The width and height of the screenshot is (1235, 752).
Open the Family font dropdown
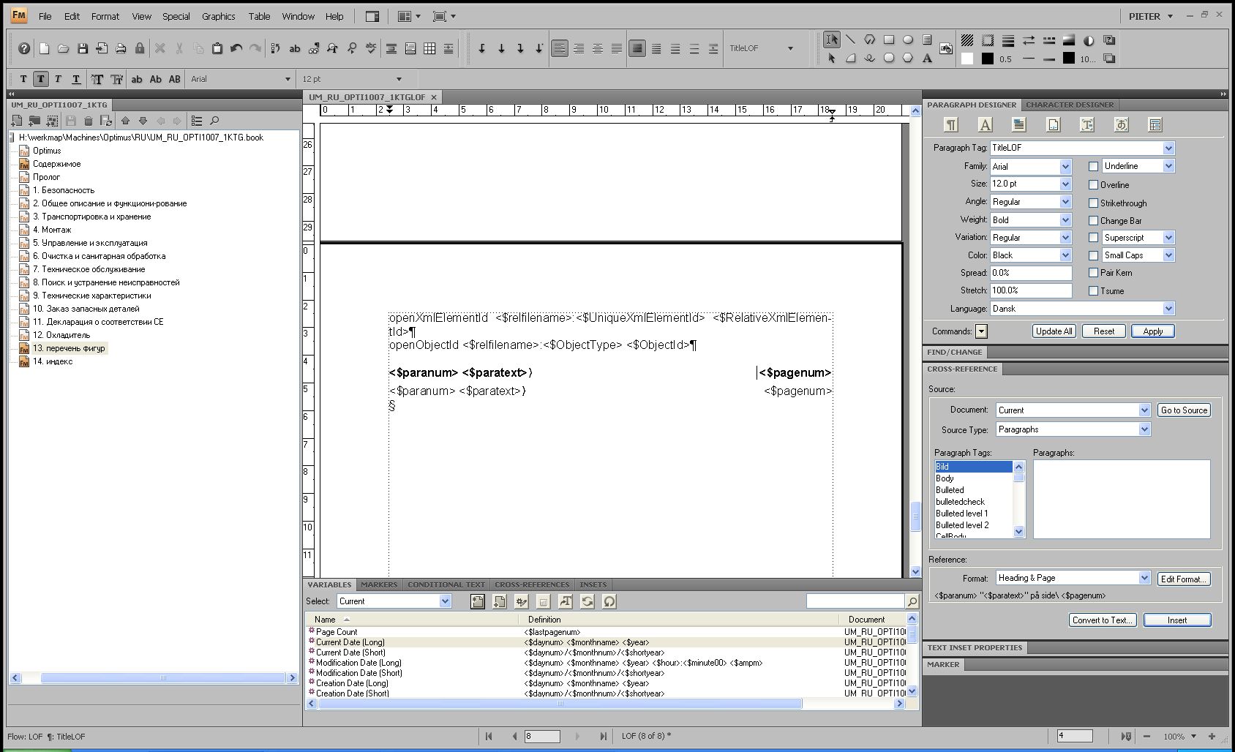click(1065, 167)
